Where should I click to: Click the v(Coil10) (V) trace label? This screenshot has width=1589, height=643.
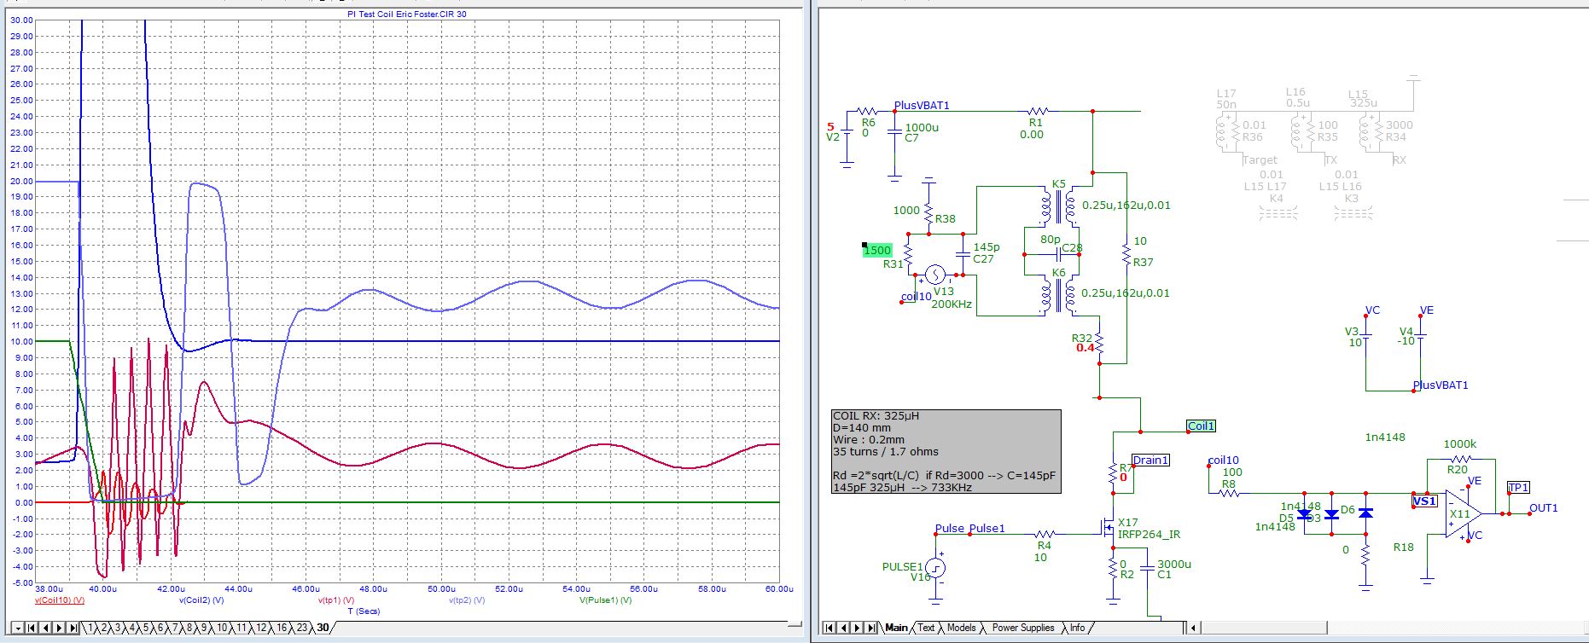coord(60,600)
